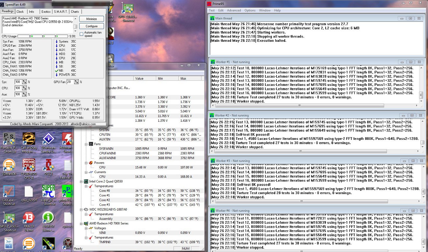Screen dimensions: 428x252
Task: Collapse the AMD Radeon HD 7900 Series node
Action: 81,223
